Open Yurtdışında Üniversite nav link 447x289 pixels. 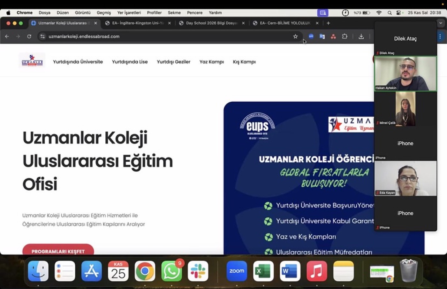(78, 62)
